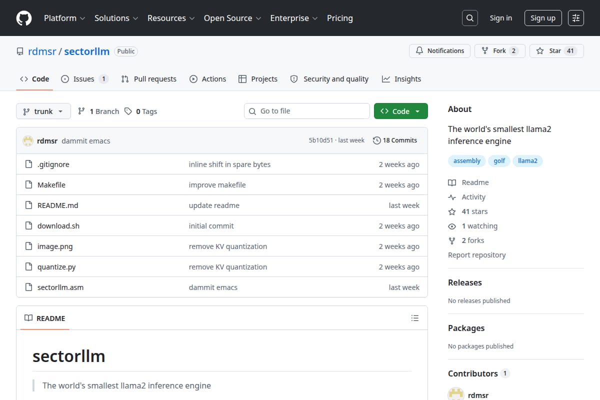Click 'dammit emacs' message in commit bar
Screen dimensions: 600x400
tap(85, 141)
